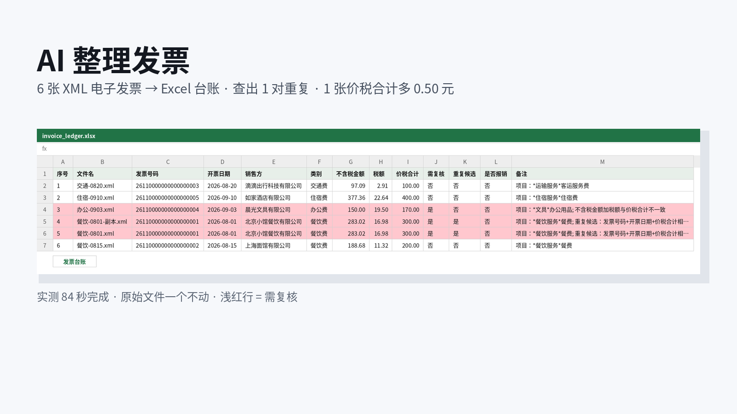Select seller 上海面馆有限公司
This screenshot has width=737, height=414.
274,246
